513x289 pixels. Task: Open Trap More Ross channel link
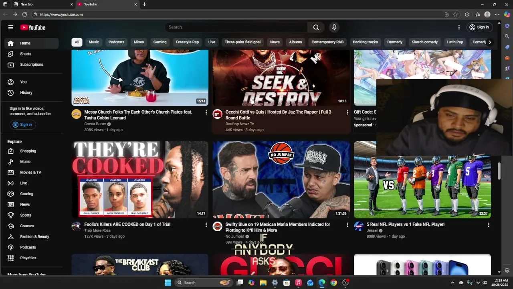[97, 231]
